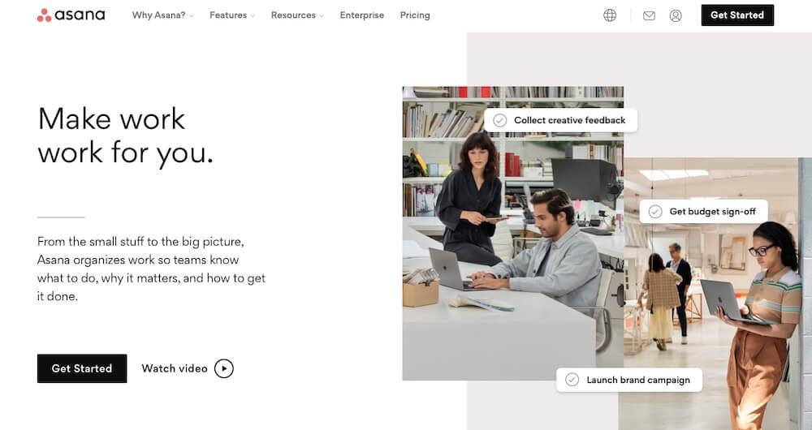
Task: Click the Get budget sign-off label
Action: coord(713,212)
